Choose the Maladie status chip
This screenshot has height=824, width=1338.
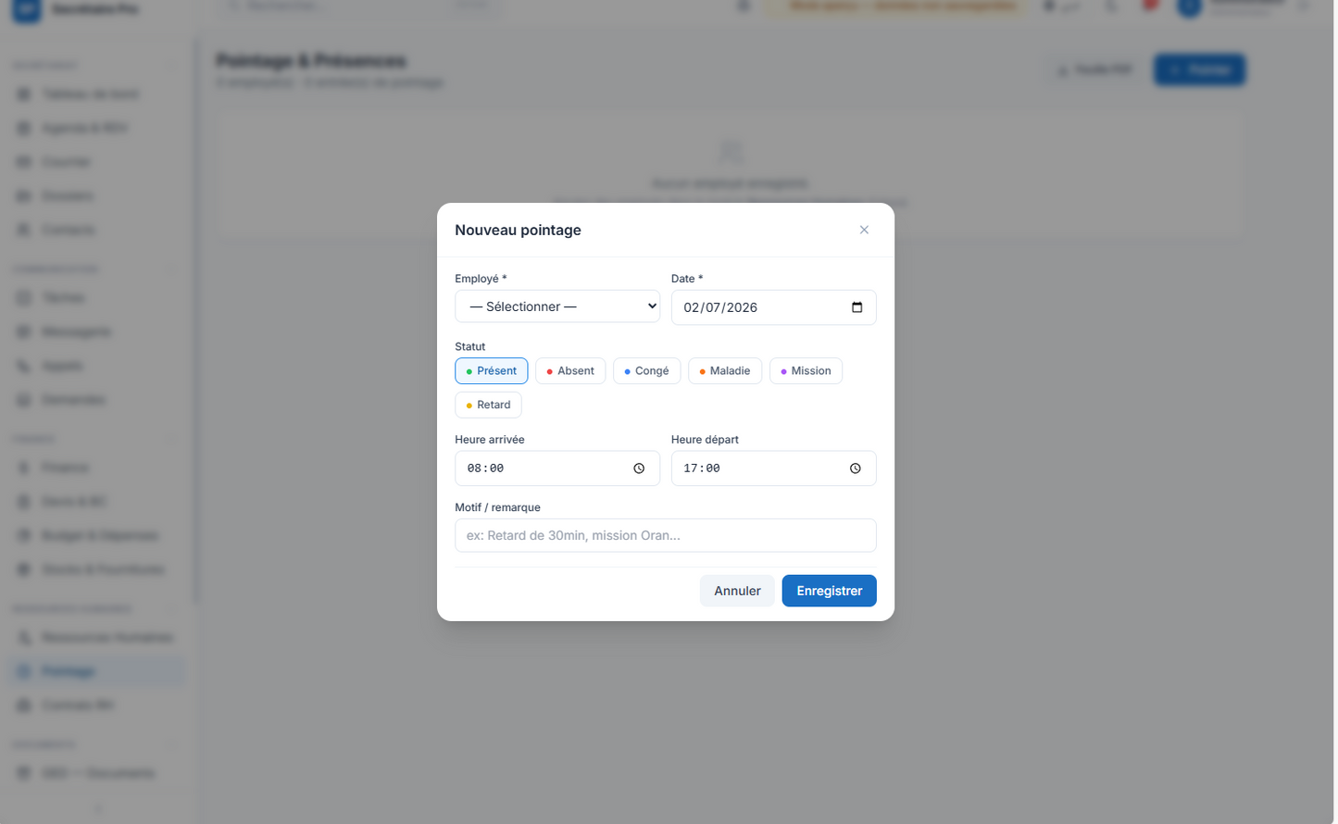pos(725,371)
